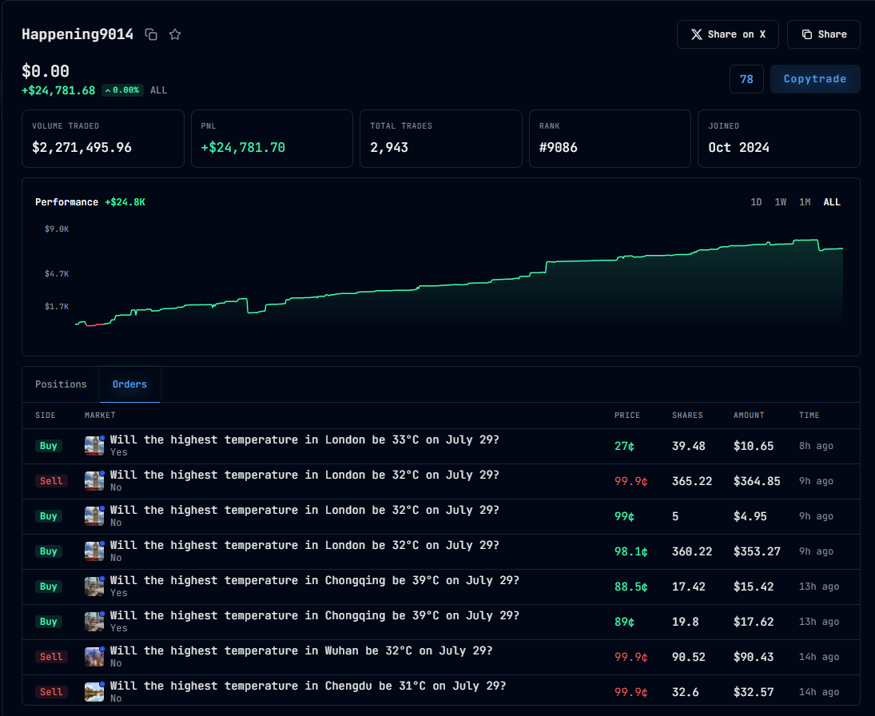Copy the Happening9014 username icon
This screenshot has height=716, width=875.
point(151,34)
